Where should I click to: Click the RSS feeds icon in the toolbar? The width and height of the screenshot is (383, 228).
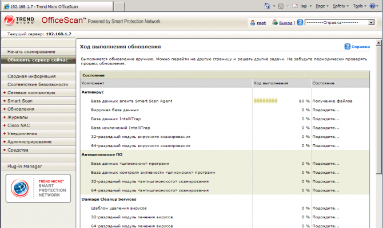(x=281, y=6)
